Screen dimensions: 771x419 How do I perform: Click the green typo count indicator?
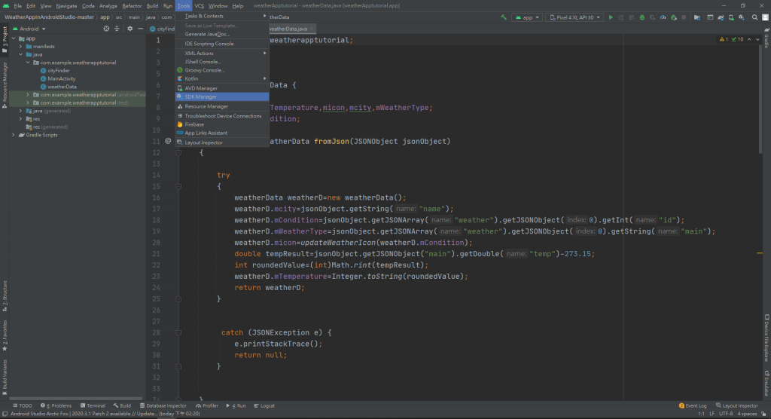(x=737, y=39)
